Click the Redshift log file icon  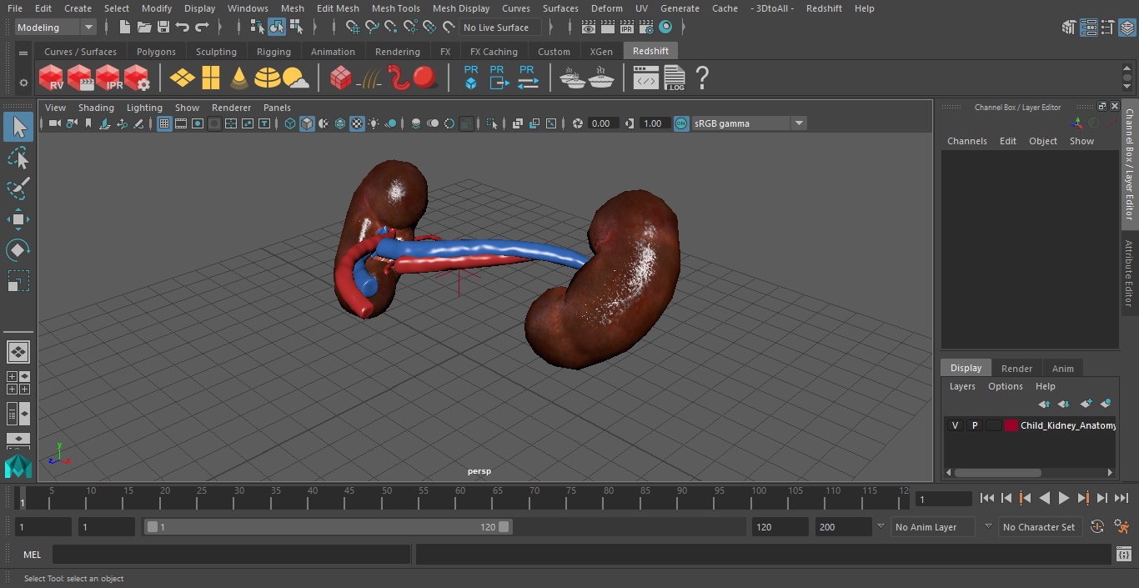tap(674, 78)
